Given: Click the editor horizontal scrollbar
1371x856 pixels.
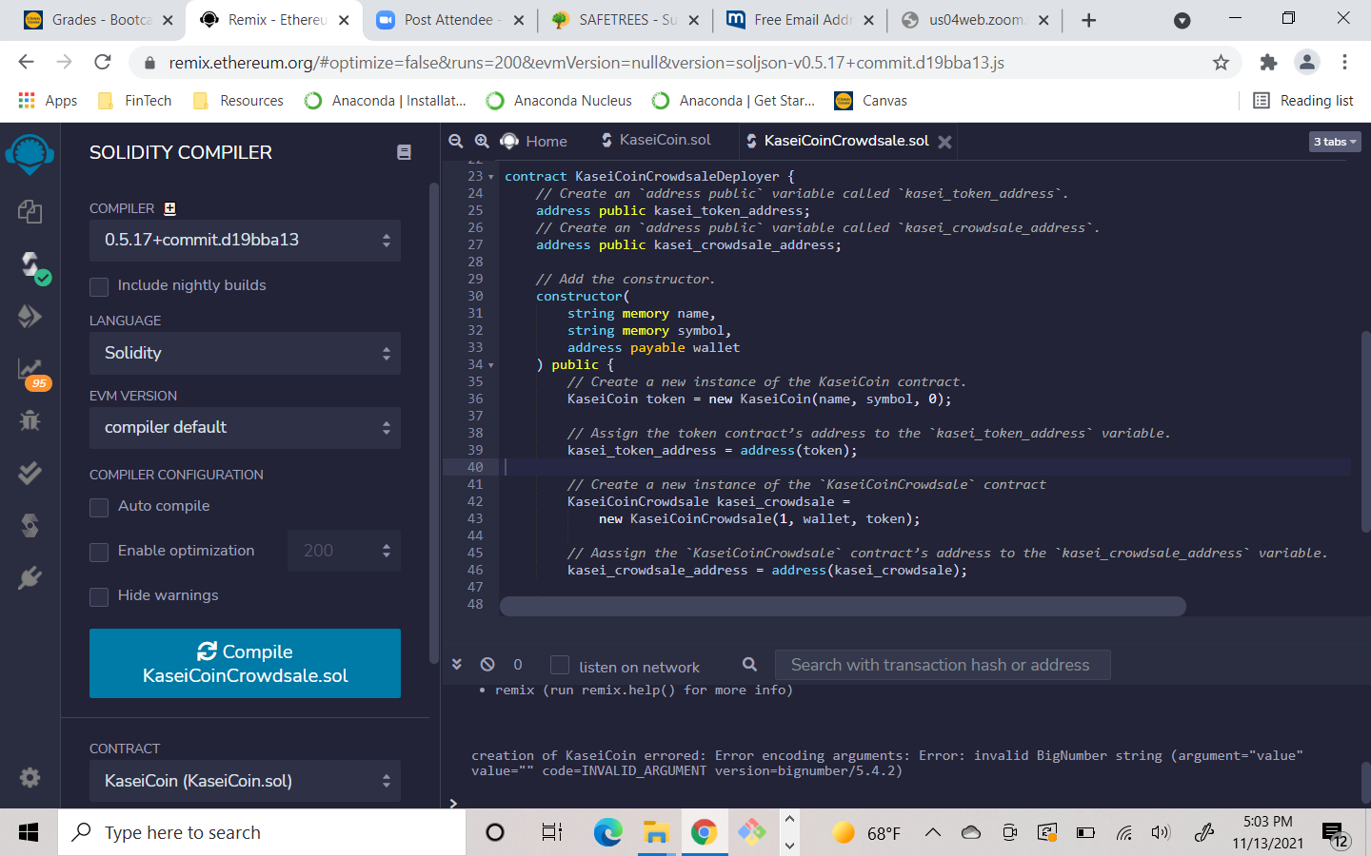Looking at the screenshot, I should click(843, 607).
